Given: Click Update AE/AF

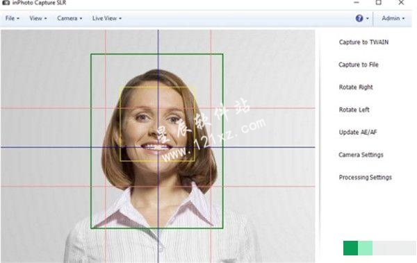Looking at the screenshot, I should (x=358, y=132).
